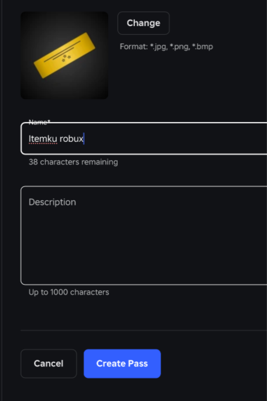Click the Description placeholder text
This screenshot has height=401, width=267.
[52, 202]
